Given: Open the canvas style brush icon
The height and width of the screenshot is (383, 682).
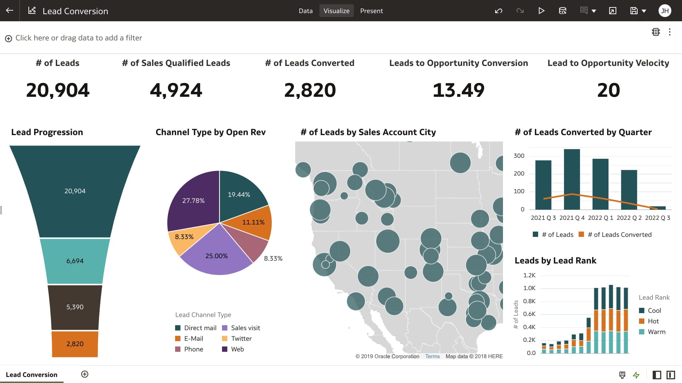Looking at the screenshot, I should pyautogui.click(x=622, y=375).
